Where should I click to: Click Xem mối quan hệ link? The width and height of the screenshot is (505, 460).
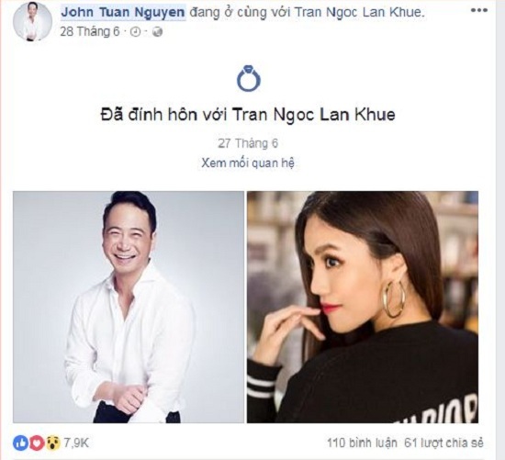point(248,163)
